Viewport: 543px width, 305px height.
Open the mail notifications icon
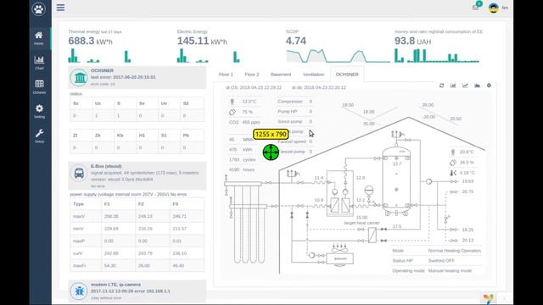[476, 8]
